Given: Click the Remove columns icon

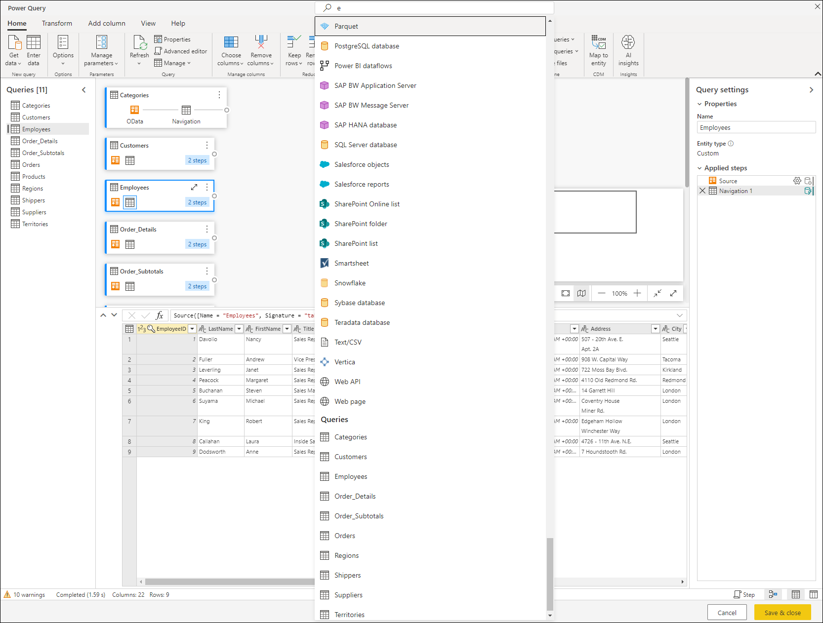Looking at the screenshot, I should (261, 42).
